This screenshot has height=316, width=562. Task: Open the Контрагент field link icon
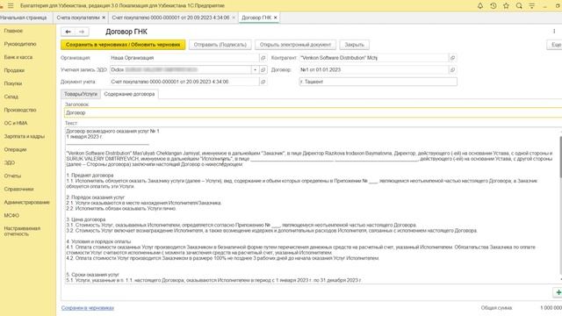(453, 58)
